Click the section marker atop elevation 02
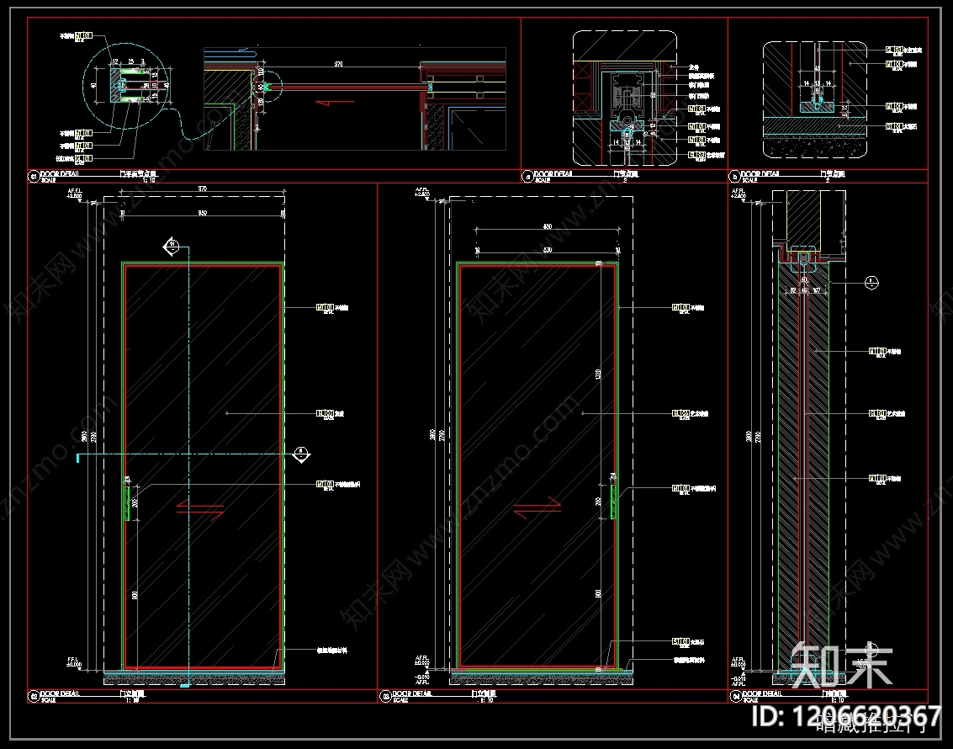The width and height of the screenshot is (953, 749). (172, 247)
